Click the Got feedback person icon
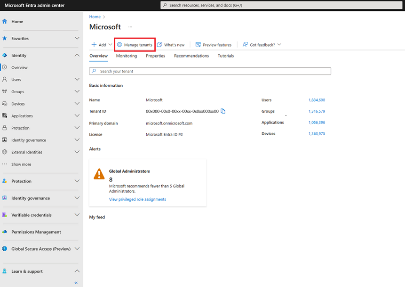Screen dimensions: 405x287 point(245,44)
